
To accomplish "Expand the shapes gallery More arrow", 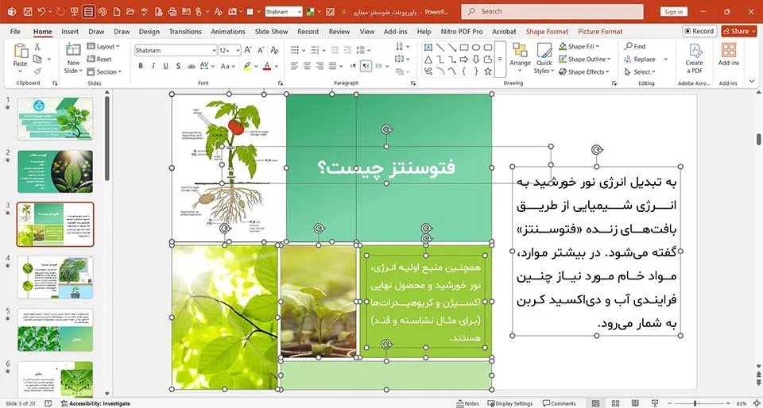I will [500, 60].
